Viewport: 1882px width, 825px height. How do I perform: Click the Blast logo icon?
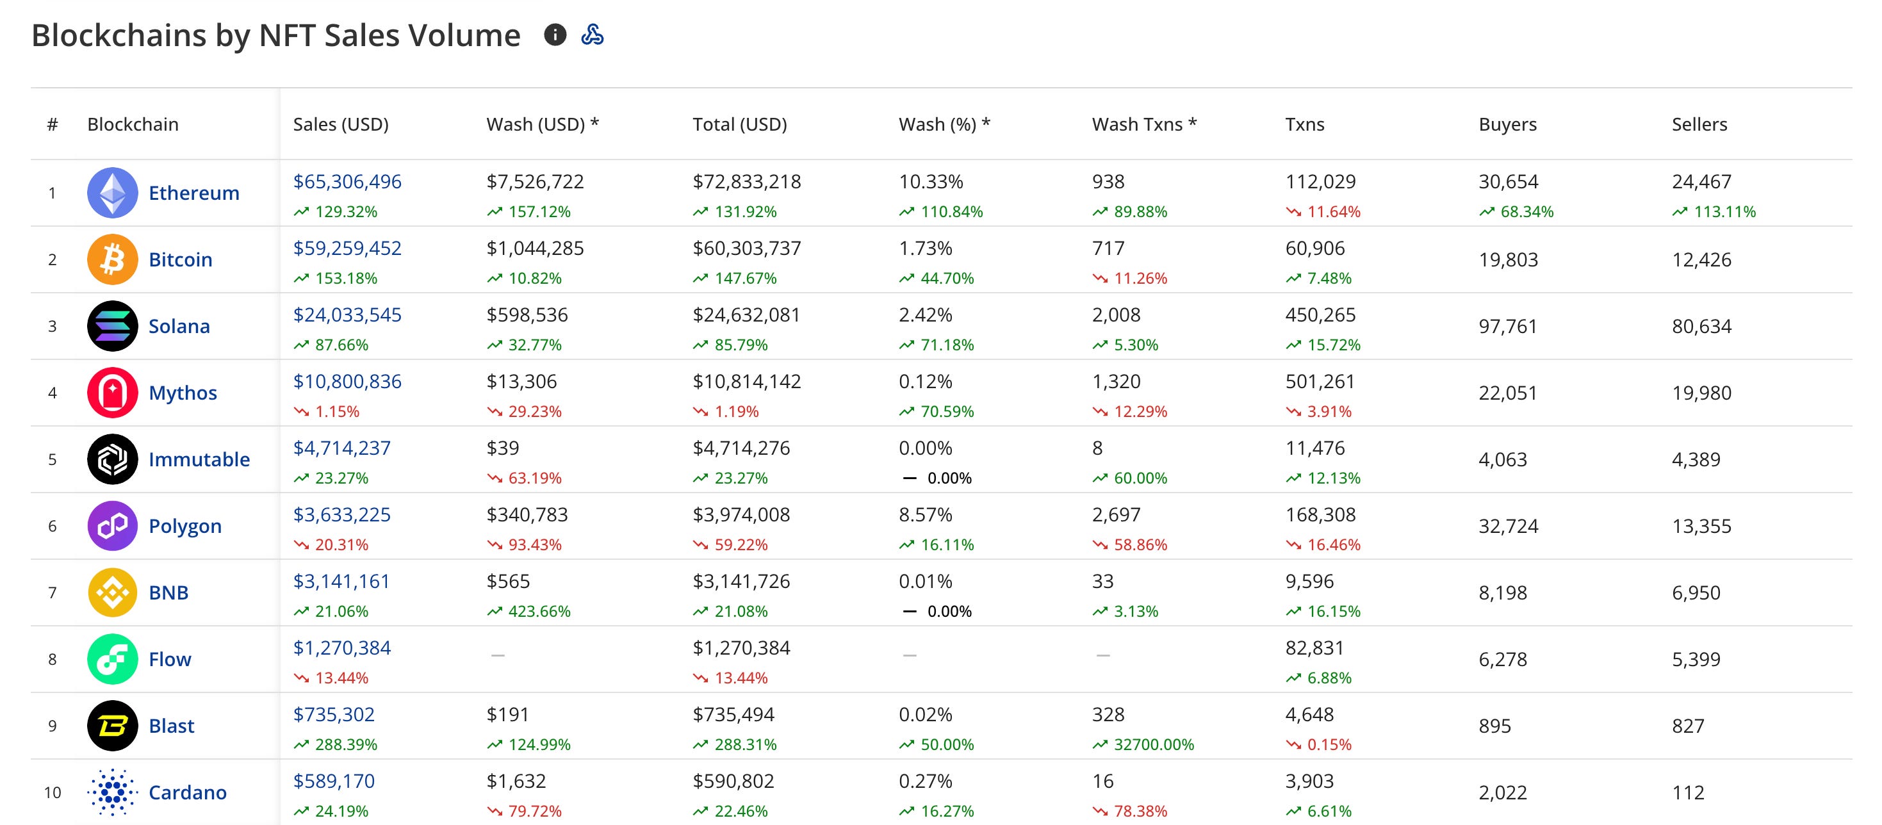(113, 726)
